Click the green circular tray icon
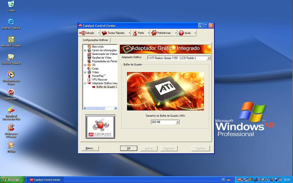The width and height of the screenshot is (293, 183). pos(251,180)
